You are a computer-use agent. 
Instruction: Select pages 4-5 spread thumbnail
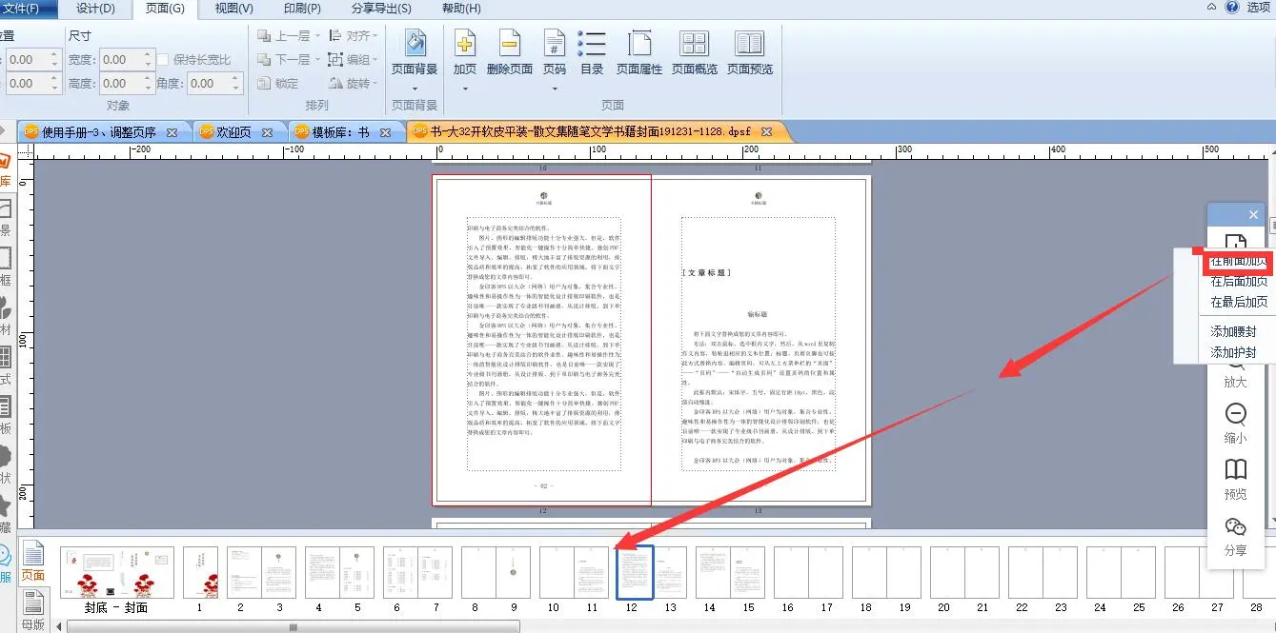pos(338,573)
